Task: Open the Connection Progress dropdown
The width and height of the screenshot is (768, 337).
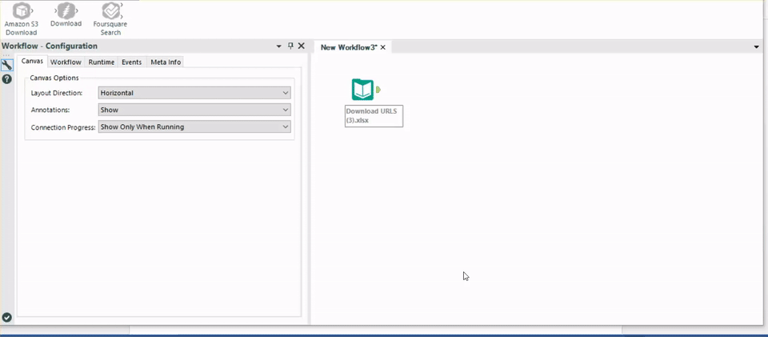Action: pos(194,126)
